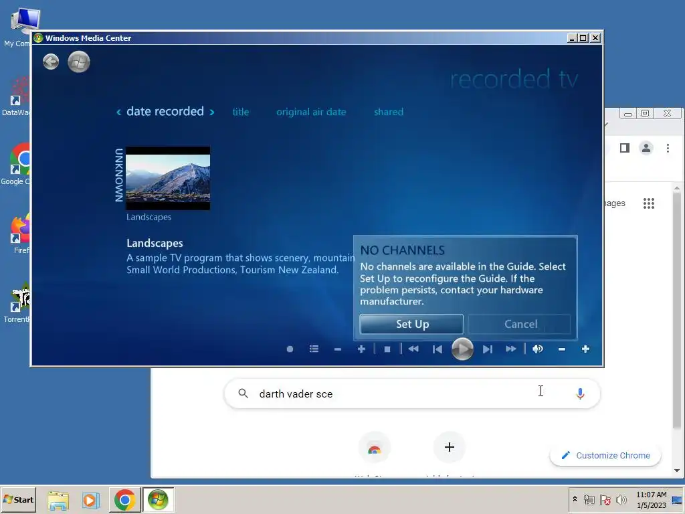Show hidden tray icons arrow
Image resolution: width=685 pixels, height=514 pixels.
(x=575, y=499)
